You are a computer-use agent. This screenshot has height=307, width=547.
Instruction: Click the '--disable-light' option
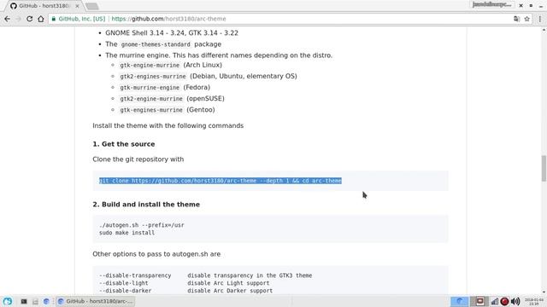point(123,283)
